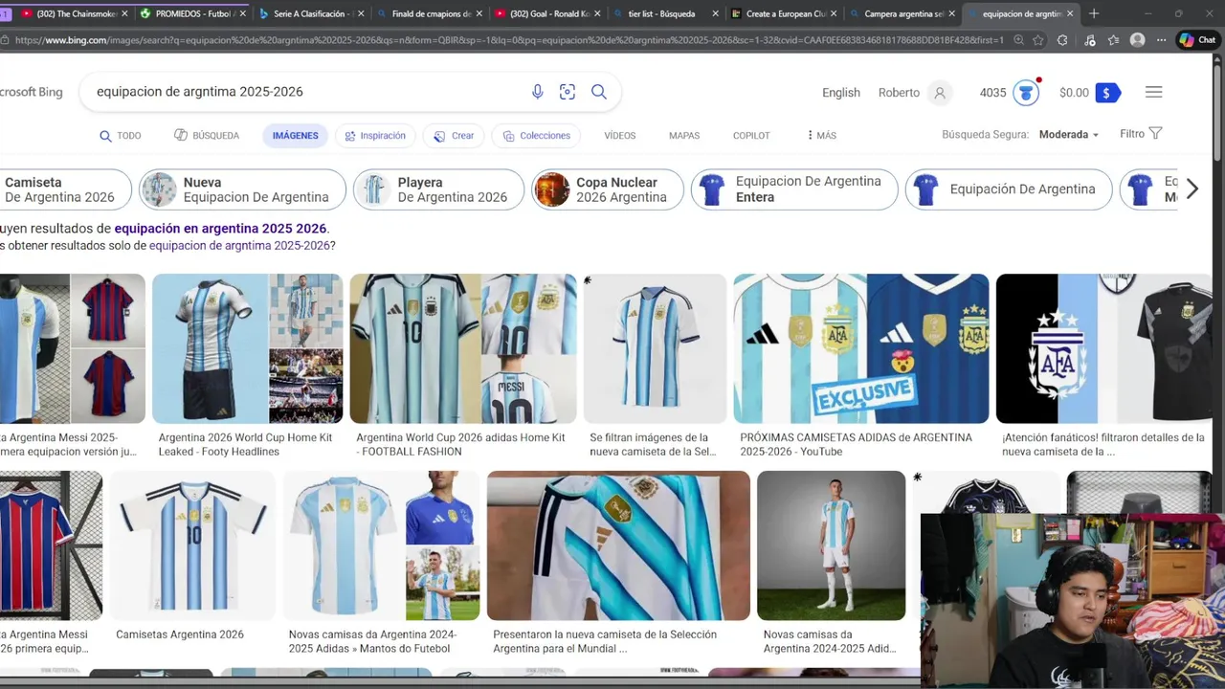The image size is (1225, 689).
Task: Select 'Copa Nuclear 2026 Argentina' chip
Action: pyautogui.click(x=608, y=189)
